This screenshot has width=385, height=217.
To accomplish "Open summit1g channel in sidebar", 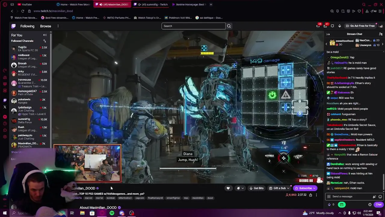I will (29, 121).
